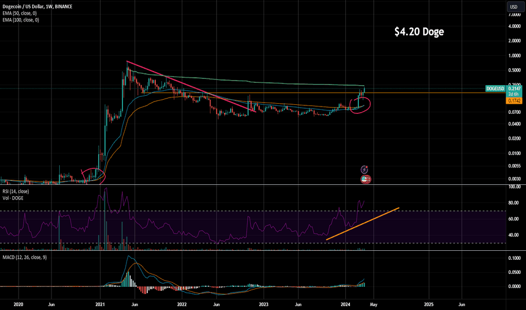Open the US flag economic events marker

[365, 180]
